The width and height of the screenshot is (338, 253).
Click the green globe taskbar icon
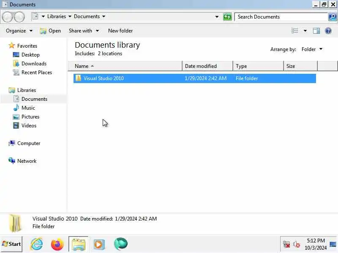click(x=121, y=244)
